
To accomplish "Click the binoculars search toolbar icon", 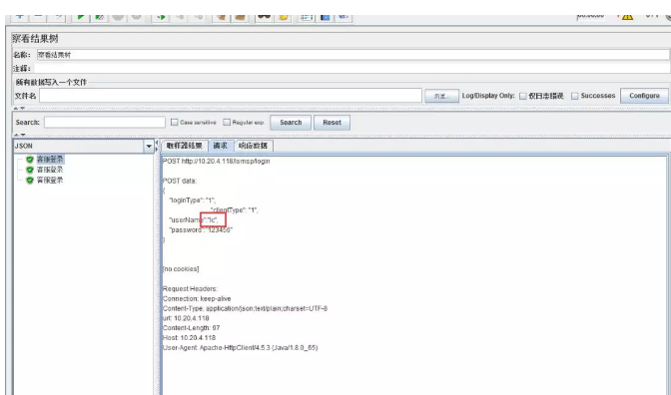I will pyautogui.click(x=264, y=17).
